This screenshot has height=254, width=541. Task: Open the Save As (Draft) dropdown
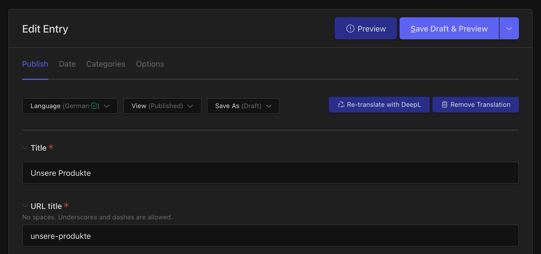click(243, 106)
